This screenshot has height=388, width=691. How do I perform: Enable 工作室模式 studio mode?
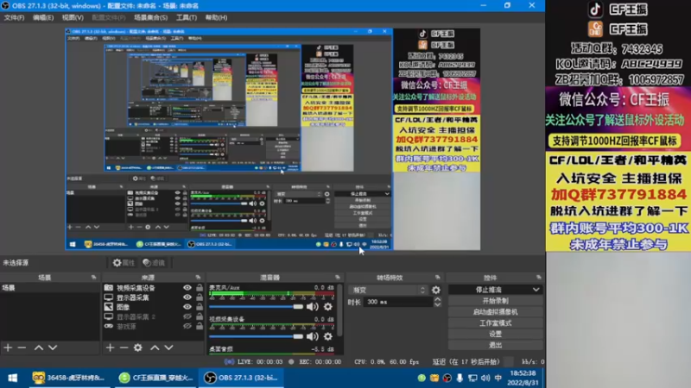point(495,322)
